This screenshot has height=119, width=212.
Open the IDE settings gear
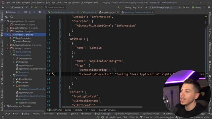point(209,7)
